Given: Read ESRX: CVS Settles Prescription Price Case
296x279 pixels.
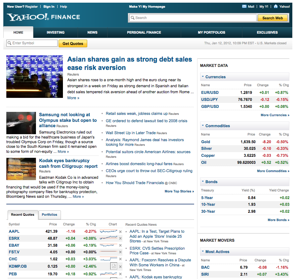Looking at the screenshot, I should [x=157, y=251].
